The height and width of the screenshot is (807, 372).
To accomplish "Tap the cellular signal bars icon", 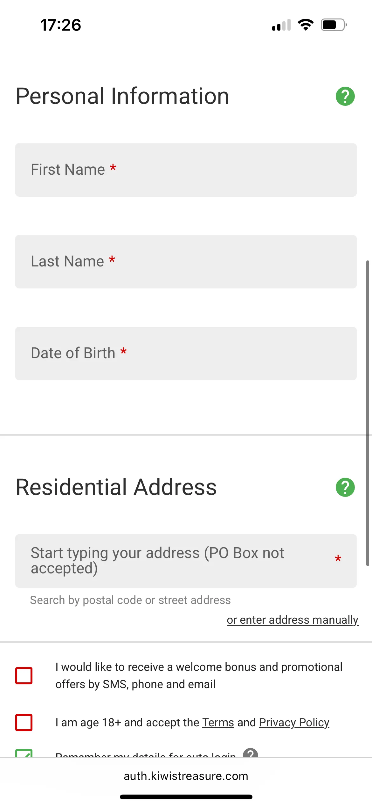I will point(281,25).
